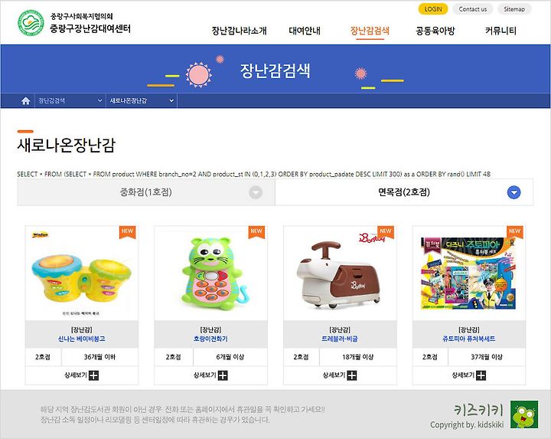Click the 트레블러-비글 toy thumbnail
The image size is (551, 439).
tap(340, 274)
